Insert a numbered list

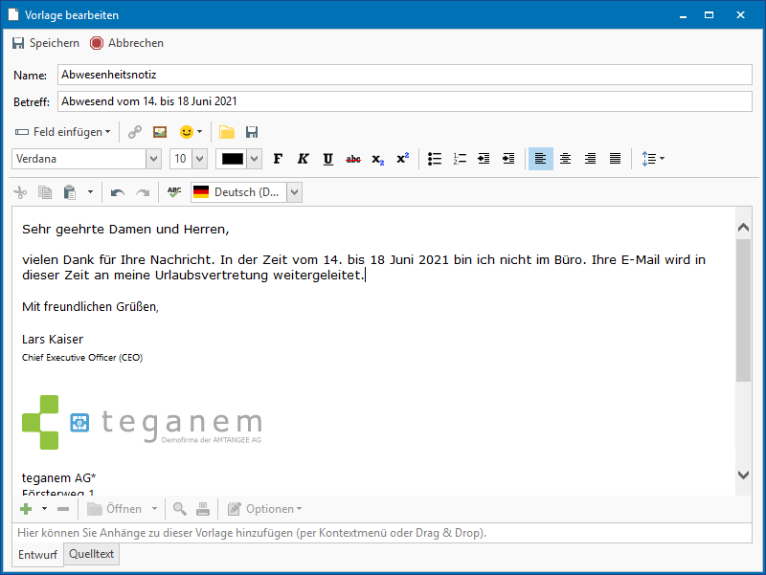460,159
